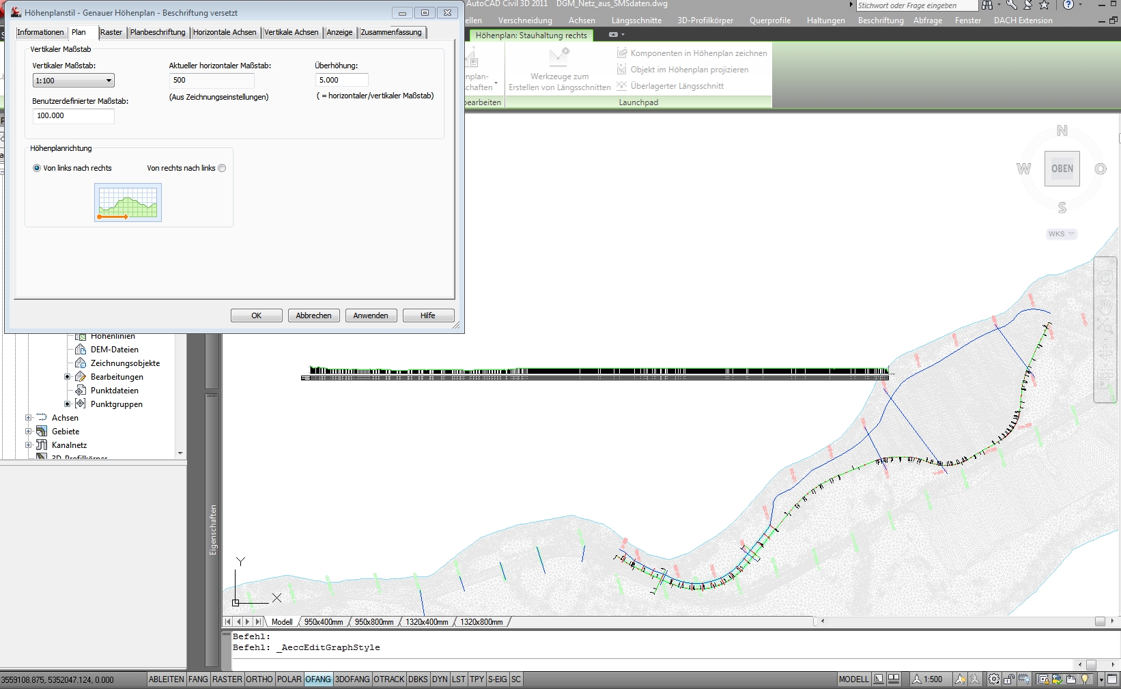This screenshot has height=689, width=1121.
Task: Click the Quick View Layouts status icon
Action: click(x=879, y=679)
